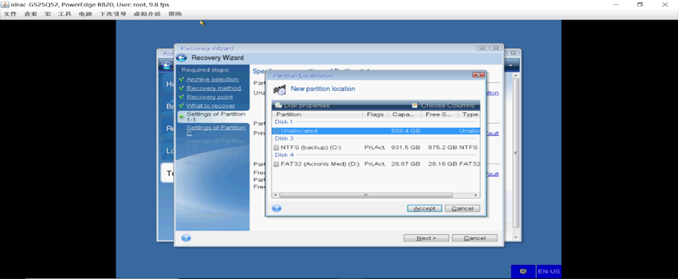
Task: Open the 虚拟介质 menu
Action: point(147,14)
